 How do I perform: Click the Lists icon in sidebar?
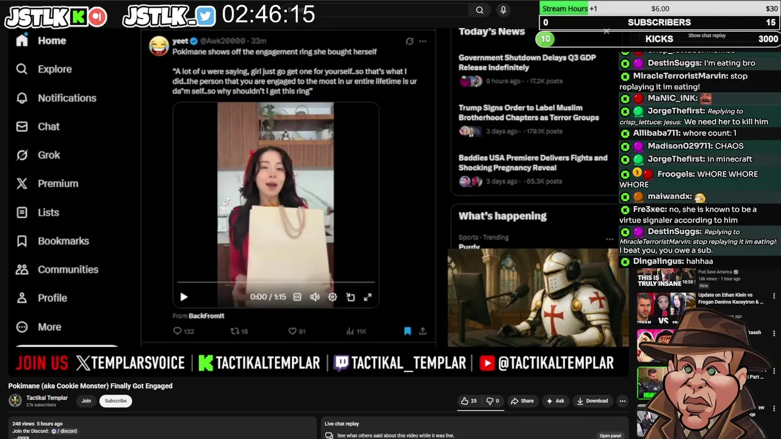[22, 212]
